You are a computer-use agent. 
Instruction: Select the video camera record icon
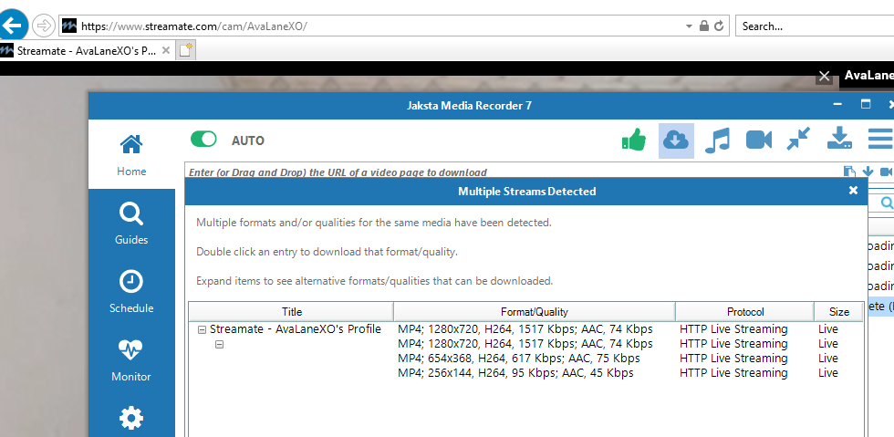click(x=759, y=140)
